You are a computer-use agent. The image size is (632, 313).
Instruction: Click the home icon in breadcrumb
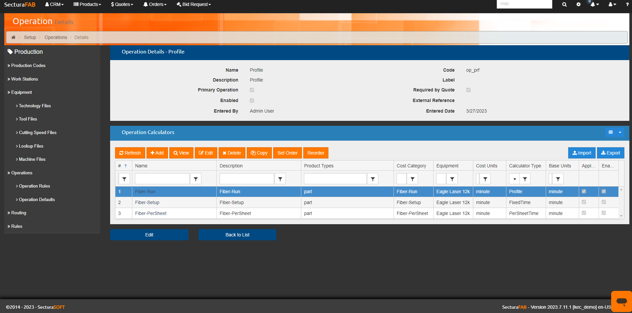coord(13,37)
